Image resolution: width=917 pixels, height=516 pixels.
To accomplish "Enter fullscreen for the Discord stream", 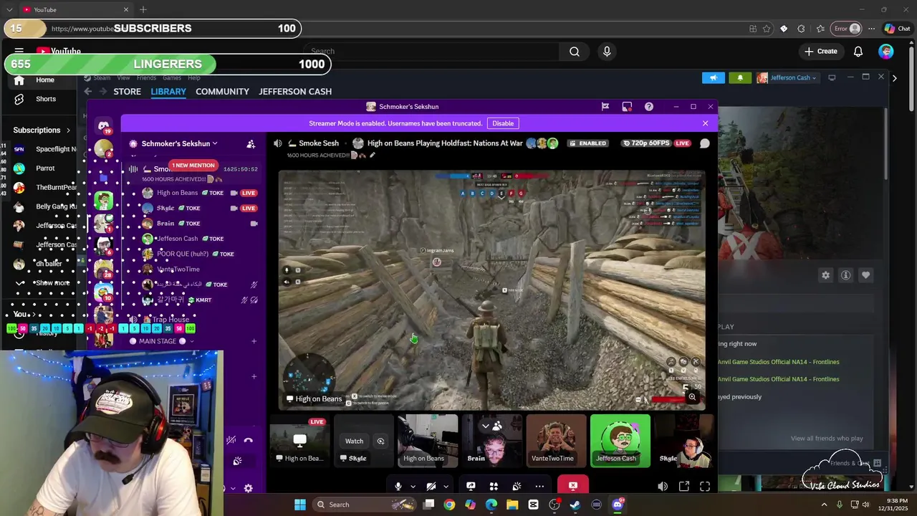I will 705,487.
